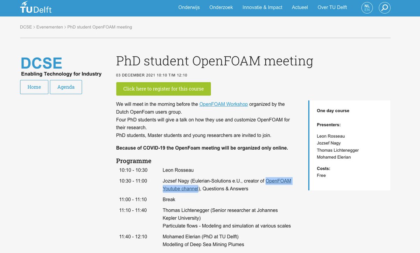Go to Evenementen breadcrumb link
This screenshot has width=420, height=253.
(50, 27)
